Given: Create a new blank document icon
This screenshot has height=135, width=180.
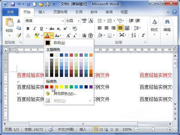Looking at the screenshot, I should (x=35, y=5).
